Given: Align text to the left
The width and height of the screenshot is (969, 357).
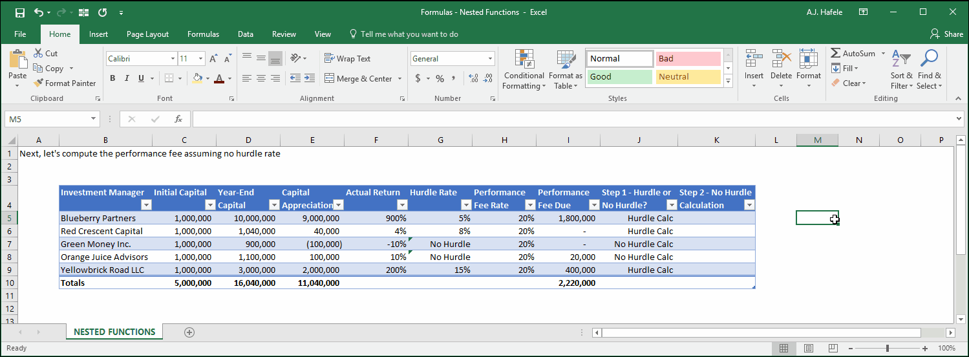Looking at the screenshot, I should pyautogui.click(x=247, y=78).
